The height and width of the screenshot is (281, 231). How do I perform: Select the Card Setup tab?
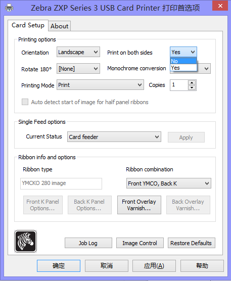pos(28,25)
